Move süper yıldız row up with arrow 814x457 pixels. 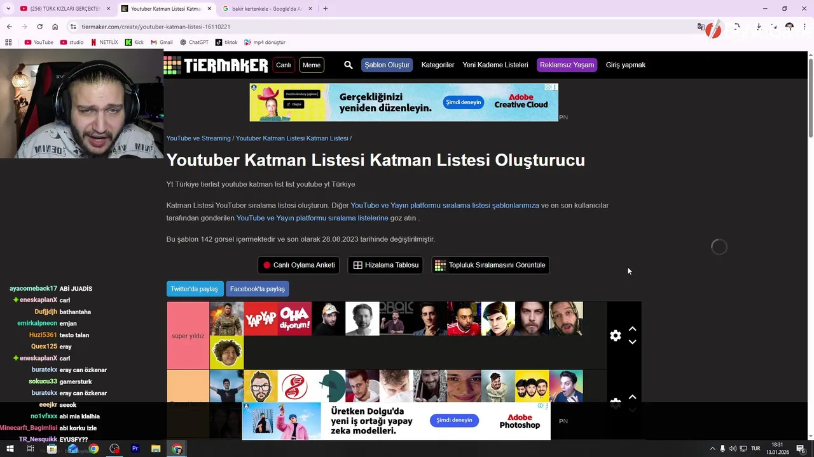pos(632,329)
